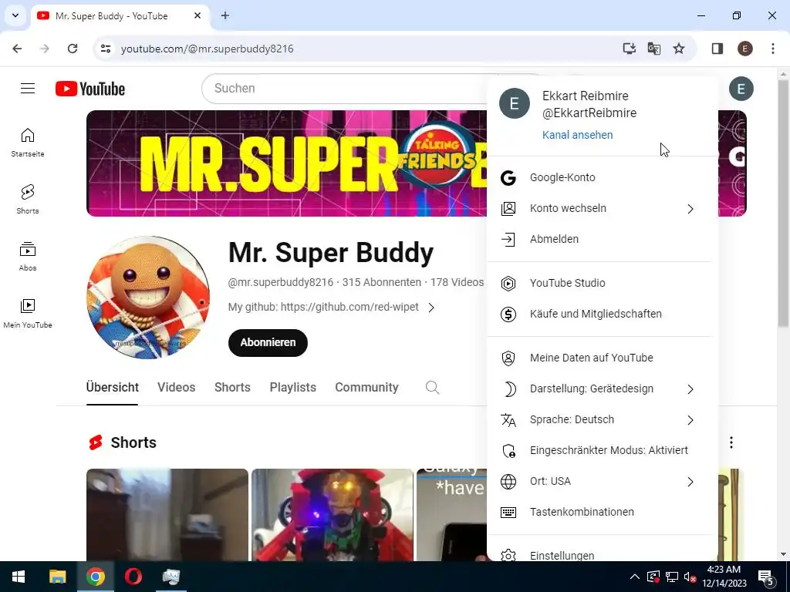This screenshot has width=790, height=592.
Task: Open File Explorer from taskbar
Action: [57, 577]
